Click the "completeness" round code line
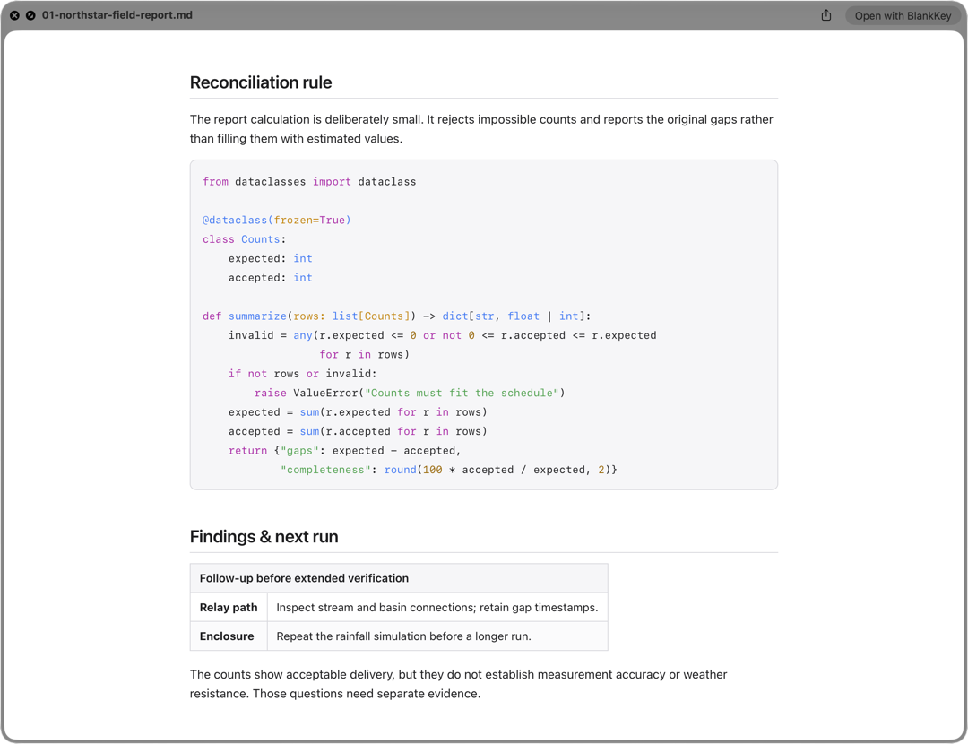This screenshot has height=744, width=968. (449, 469)
